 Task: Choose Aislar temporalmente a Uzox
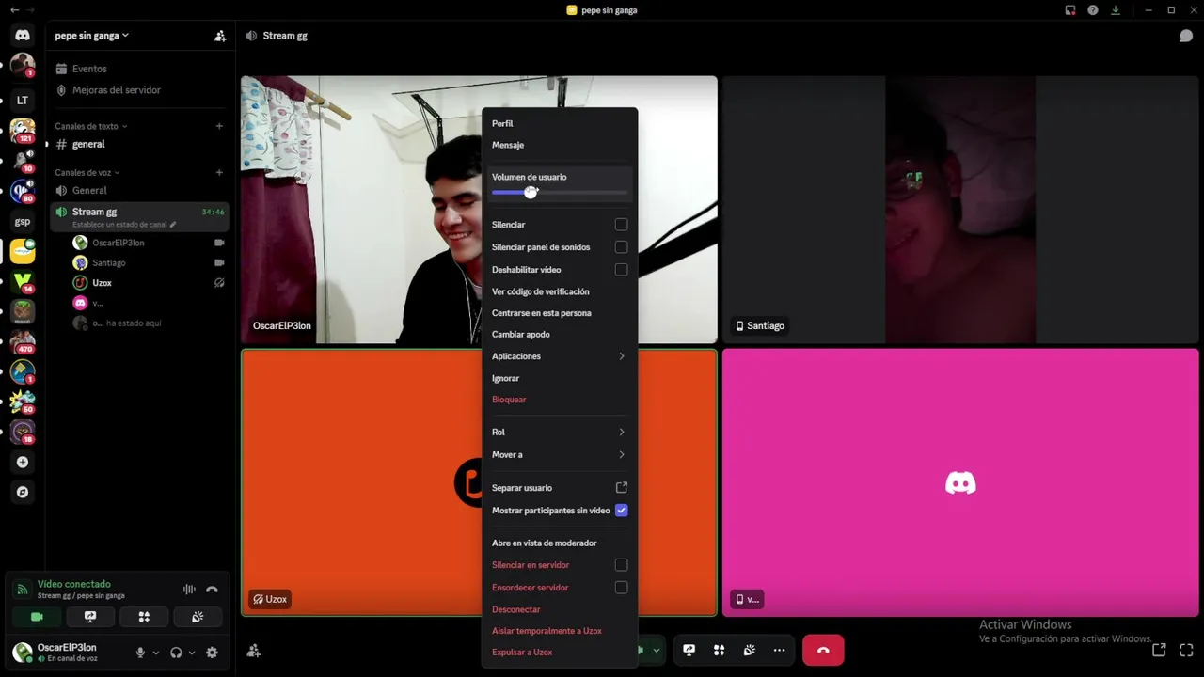559,631
